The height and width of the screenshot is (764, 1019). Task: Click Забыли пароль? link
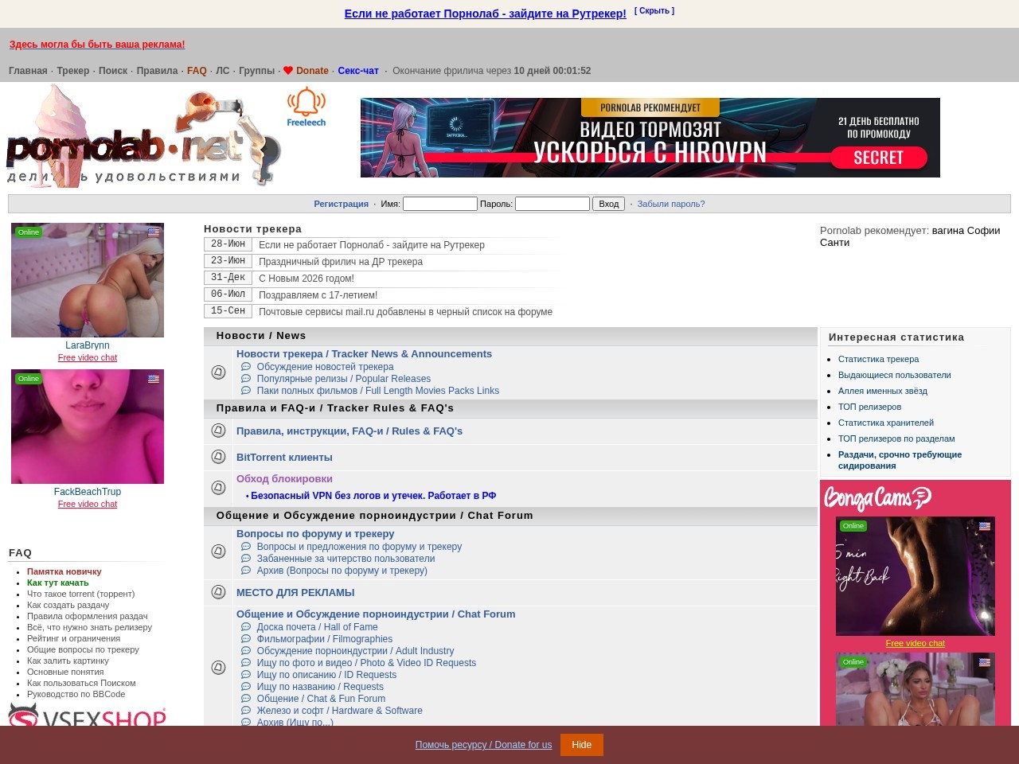671,204
